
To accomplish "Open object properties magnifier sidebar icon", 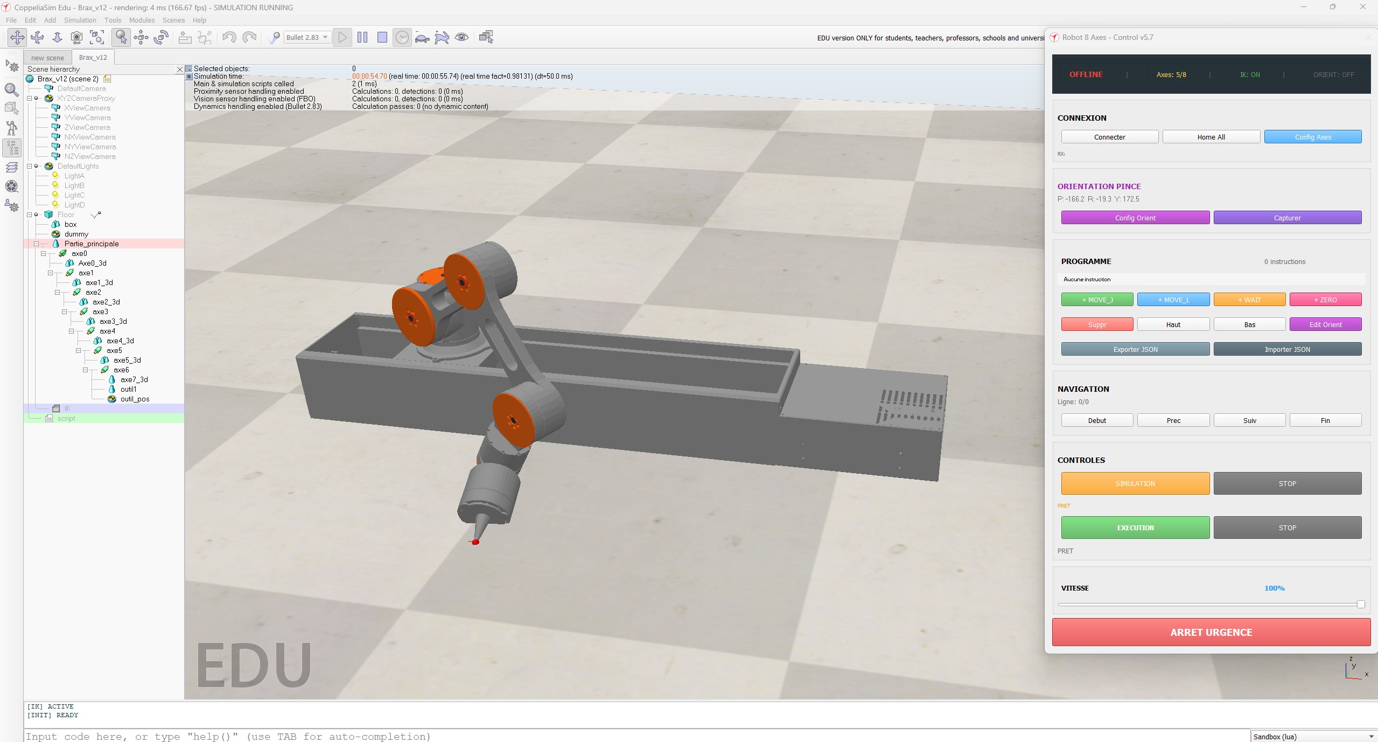I will (12, 89).
